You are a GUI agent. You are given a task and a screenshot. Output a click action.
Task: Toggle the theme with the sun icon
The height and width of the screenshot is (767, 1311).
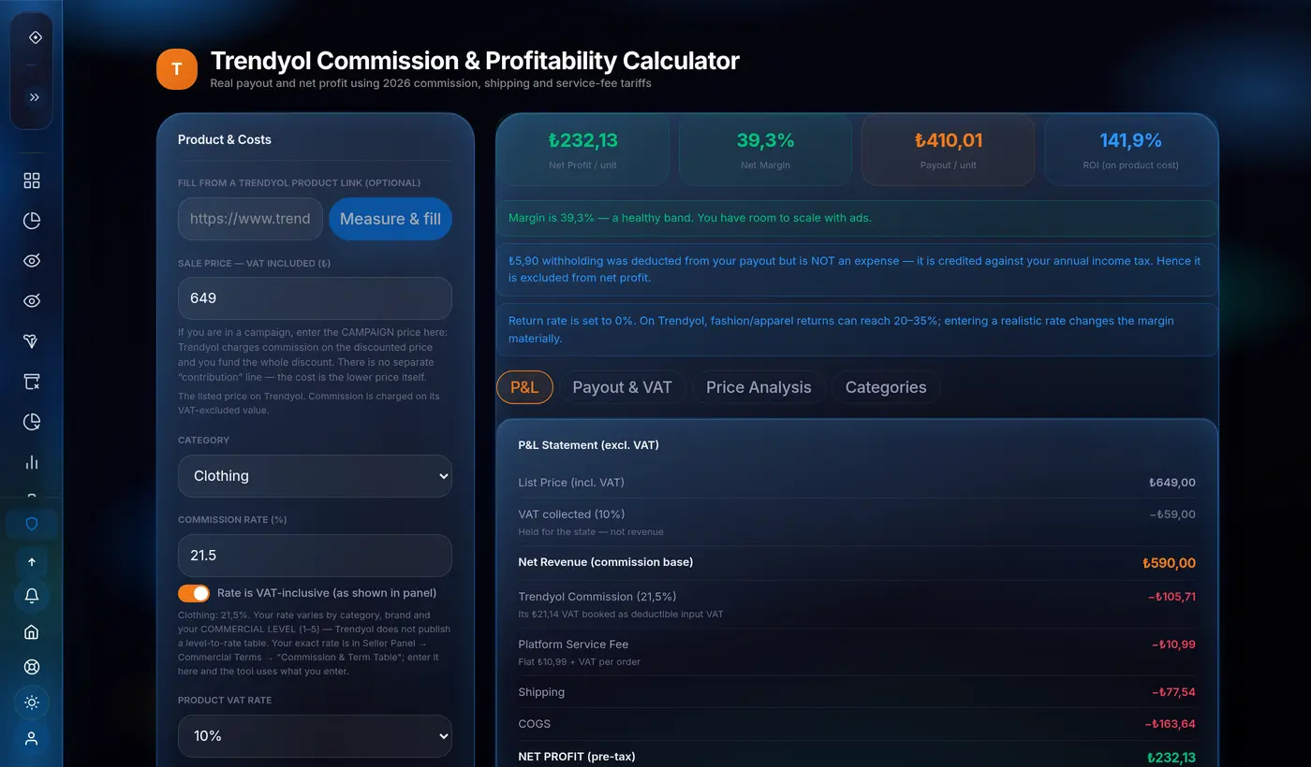coord(32,702)
